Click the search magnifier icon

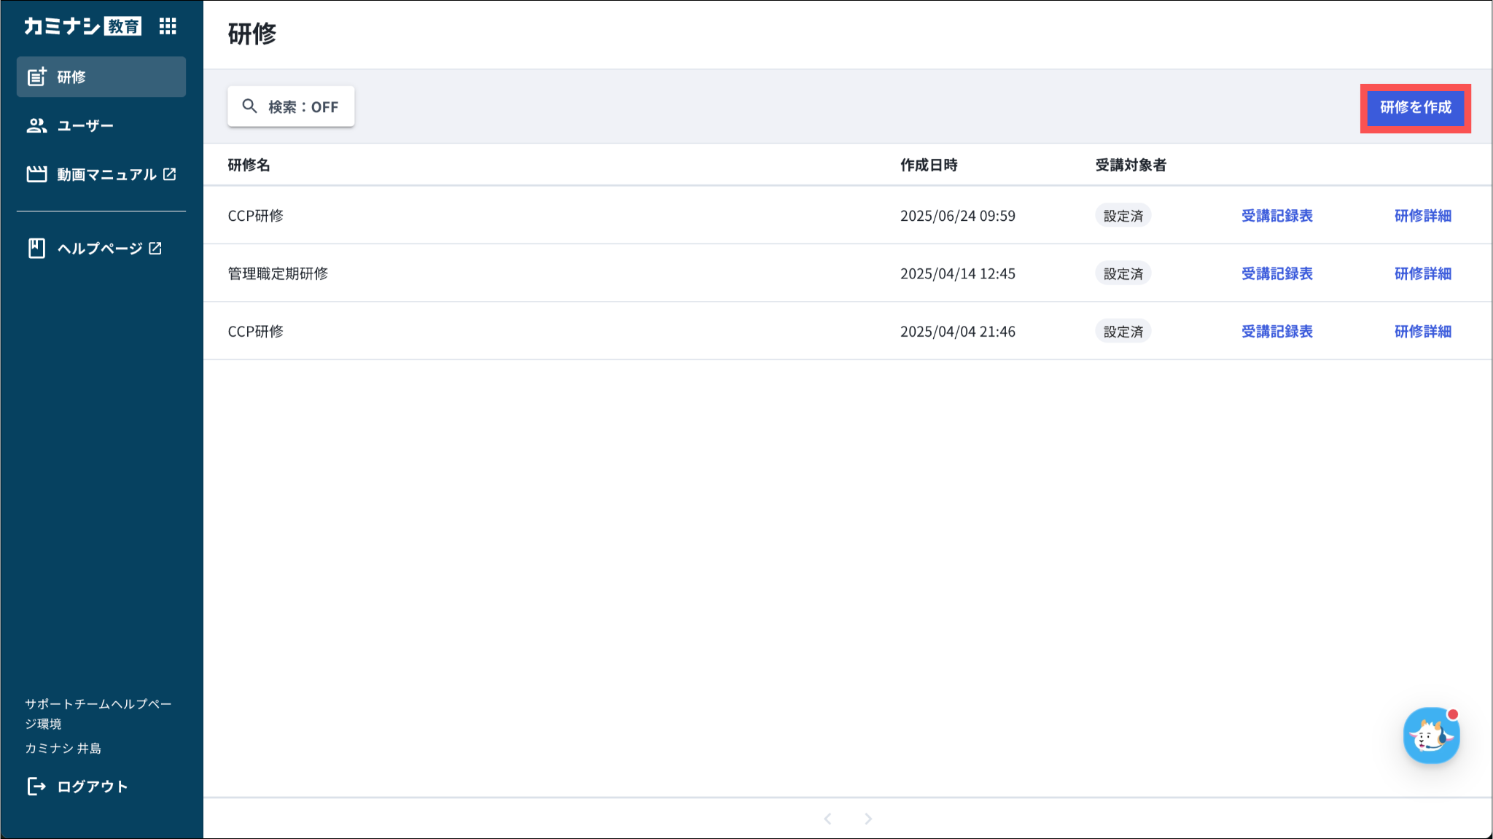point(250,106)
